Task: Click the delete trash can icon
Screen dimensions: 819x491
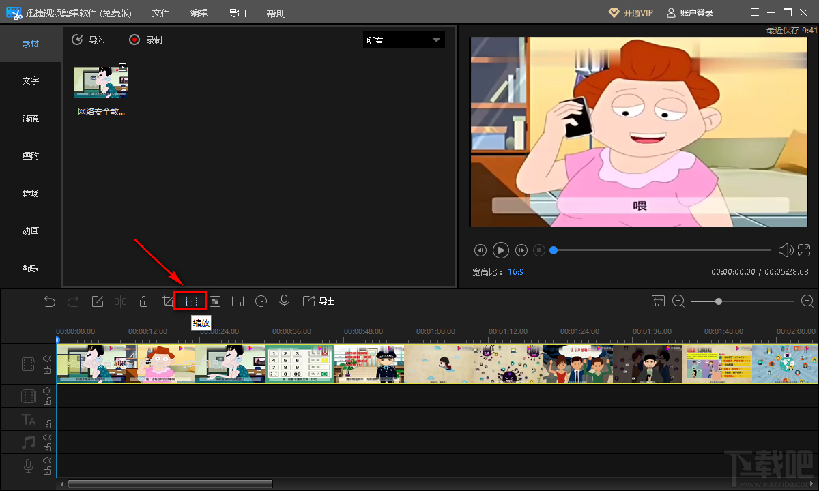Action: pos(144,301)
